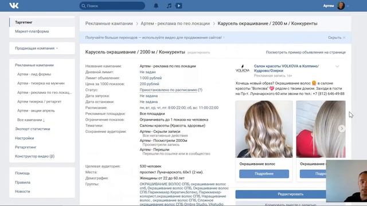Open audience Артем - Посмотрели 2000м
The width and height of the screenshot is (367, 206).
(163, 141)
